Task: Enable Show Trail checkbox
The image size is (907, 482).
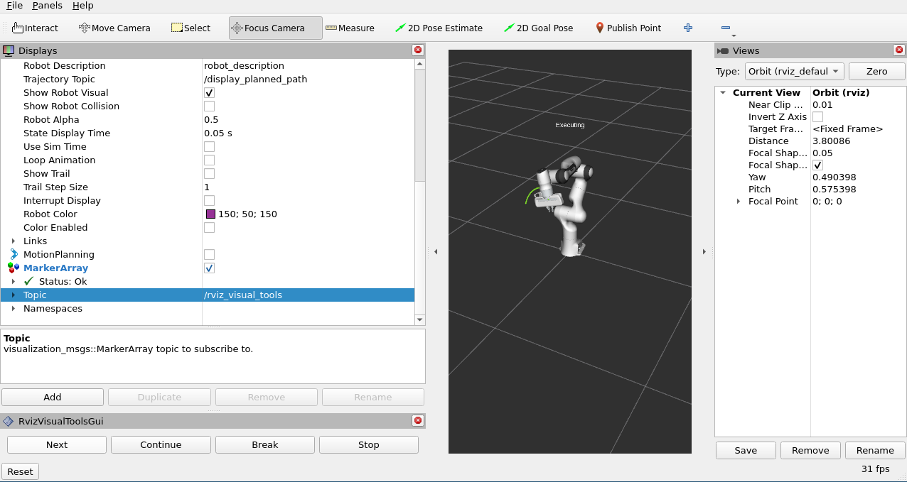Action: [209, 174]
